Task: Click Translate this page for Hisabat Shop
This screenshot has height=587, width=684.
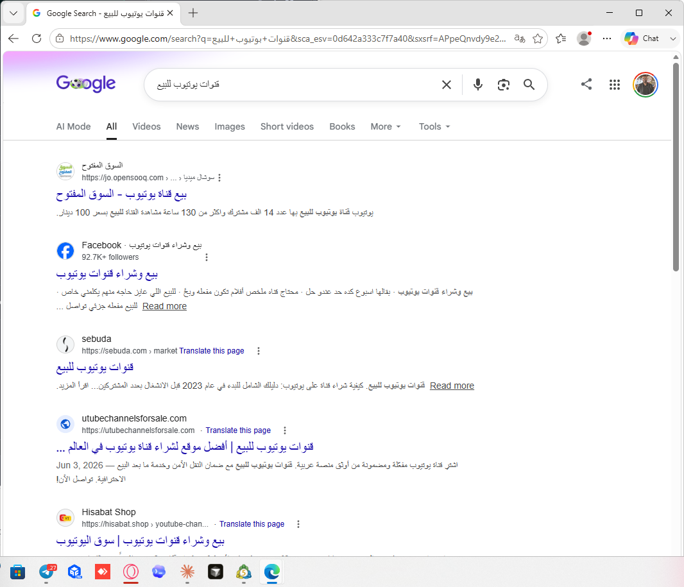Action: click(x=252, y=524)
